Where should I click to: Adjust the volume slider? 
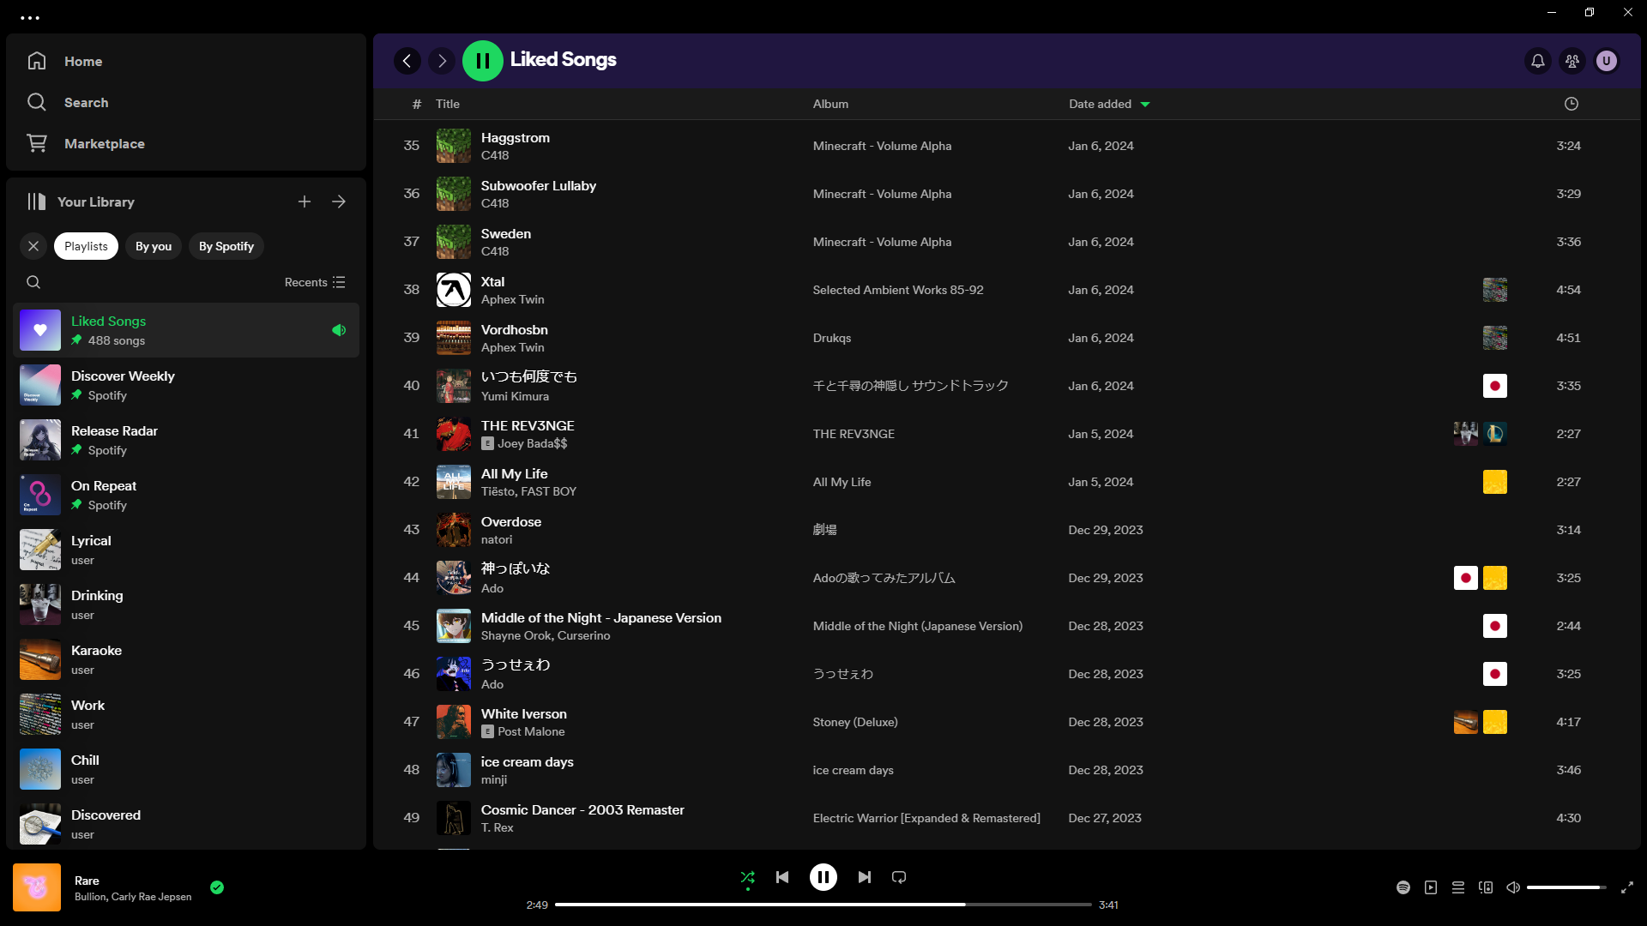click(1566, 887)
